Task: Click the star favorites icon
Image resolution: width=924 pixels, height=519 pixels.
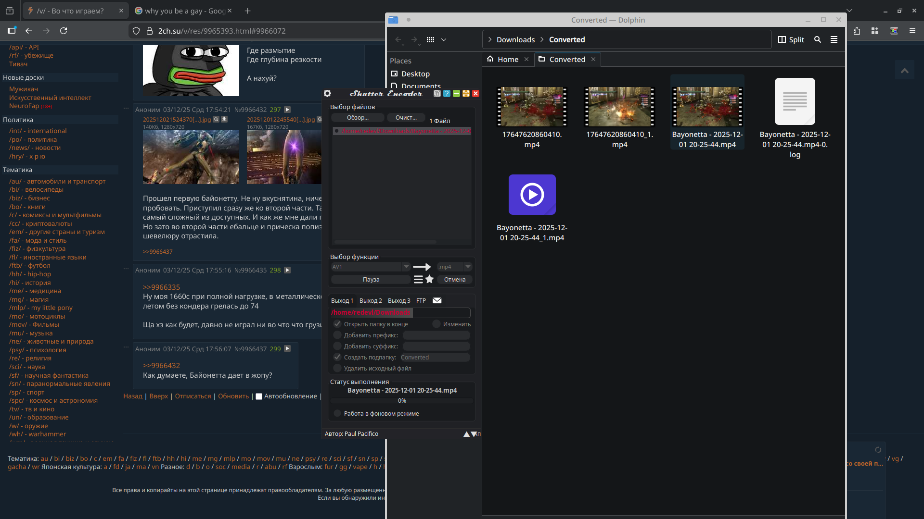Action: tap(430, 279)
